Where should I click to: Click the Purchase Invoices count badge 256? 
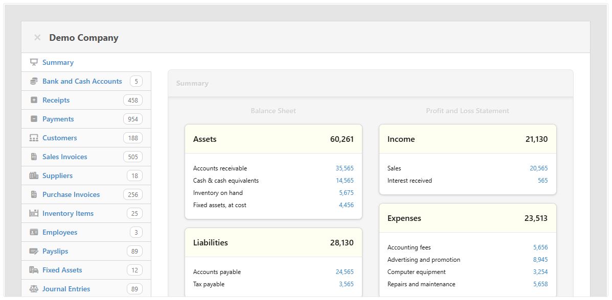pos(133,194)
